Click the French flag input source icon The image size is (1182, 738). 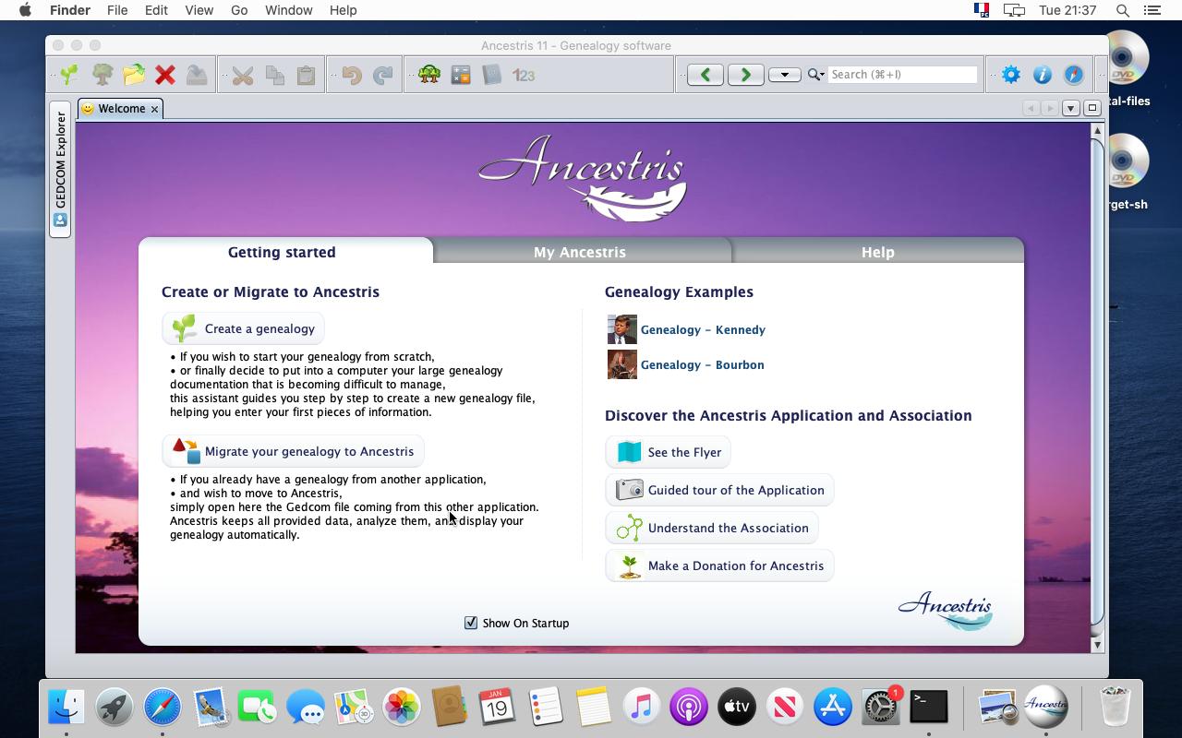[x=981, y=10]
